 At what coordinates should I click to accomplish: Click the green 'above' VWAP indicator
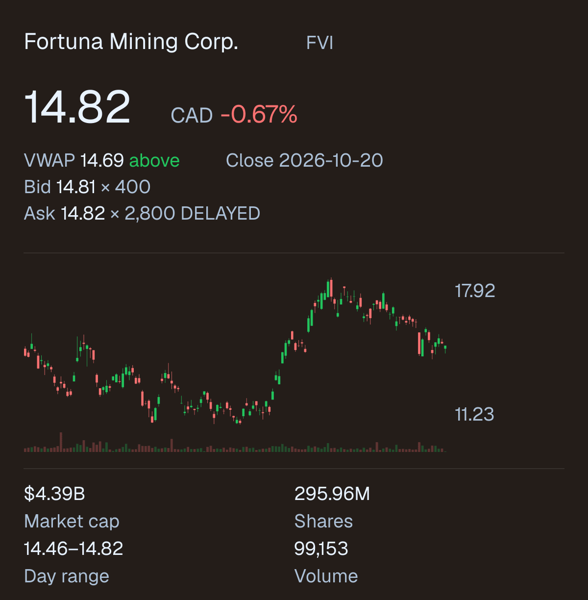(x=154, y=161)
